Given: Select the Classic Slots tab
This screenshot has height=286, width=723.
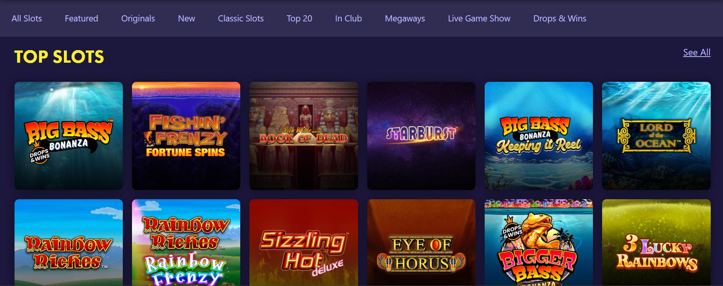Looking at the screenshot, I should click(241, 18).
